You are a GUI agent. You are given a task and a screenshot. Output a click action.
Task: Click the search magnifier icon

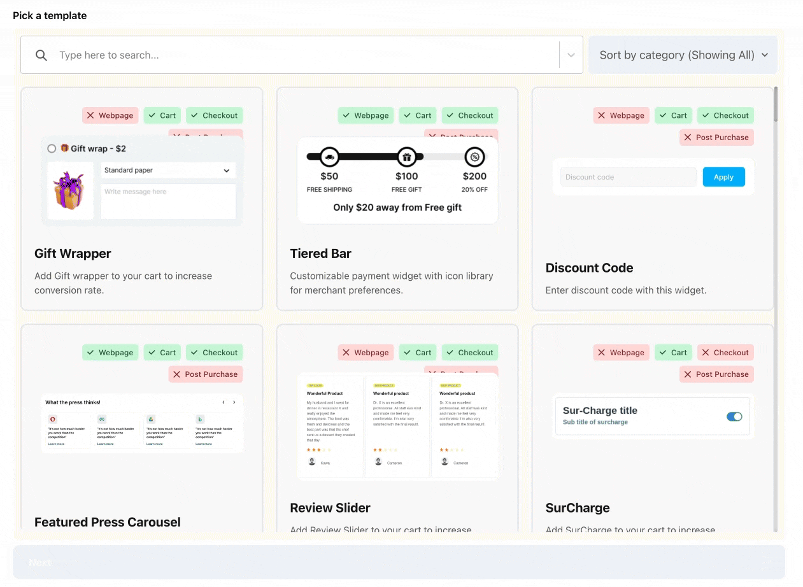(41, 55)
